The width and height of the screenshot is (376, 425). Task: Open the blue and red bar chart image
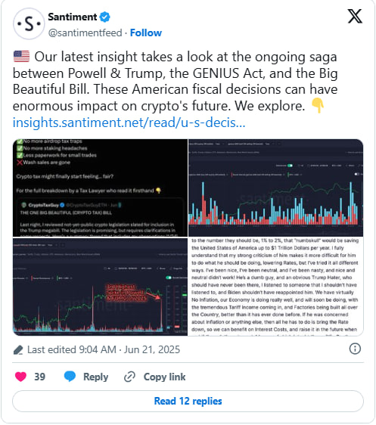point(275,188)
